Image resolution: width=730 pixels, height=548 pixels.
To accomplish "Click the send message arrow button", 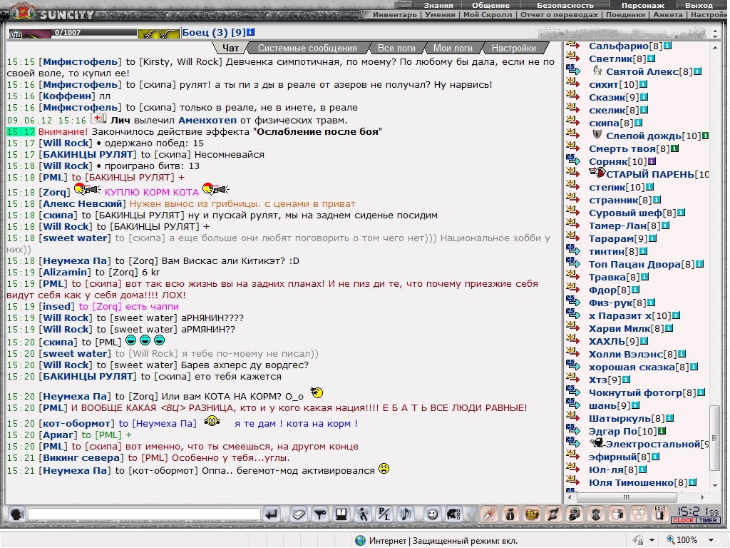I will [x=272, y=514].
